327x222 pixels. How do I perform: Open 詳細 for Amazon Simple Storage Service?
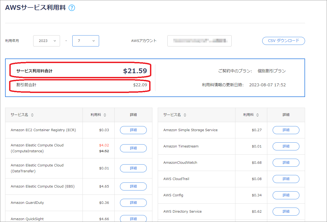click(x=286, y=130)
